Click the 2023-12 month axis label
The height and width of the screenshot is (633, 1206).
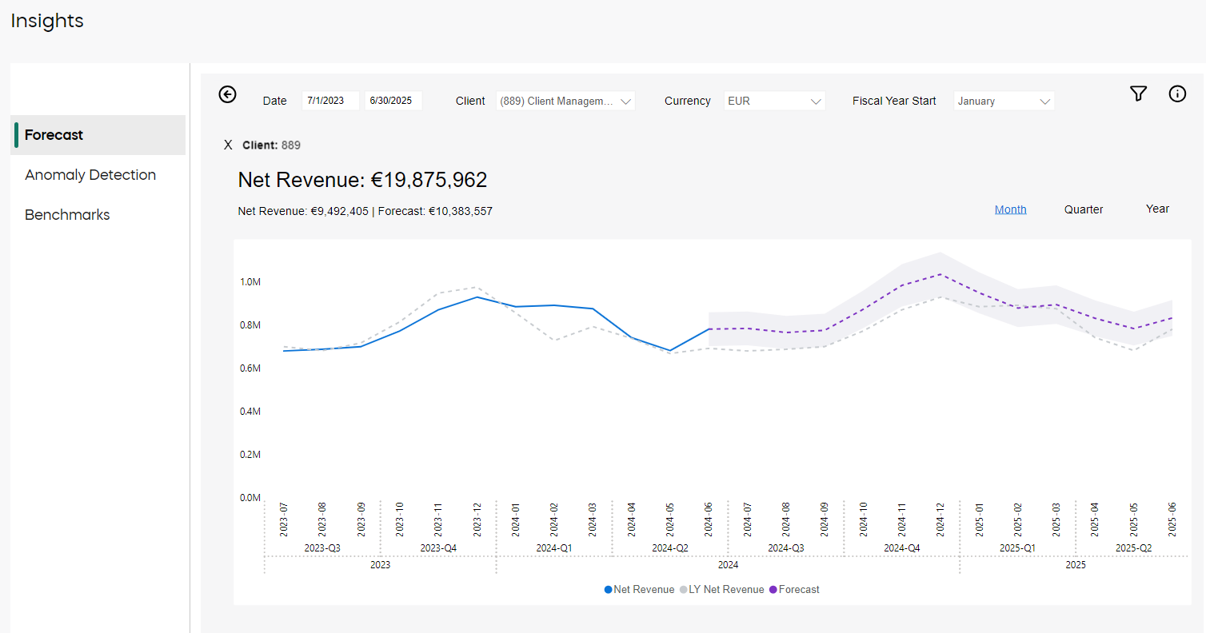(x=477, y=520)
